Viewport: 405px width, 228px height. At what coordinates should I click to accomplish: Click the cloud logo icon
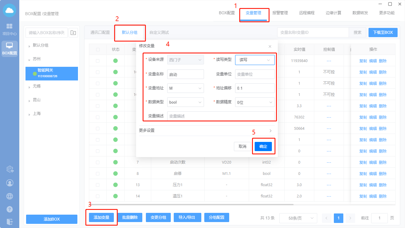tap(9, 10)
